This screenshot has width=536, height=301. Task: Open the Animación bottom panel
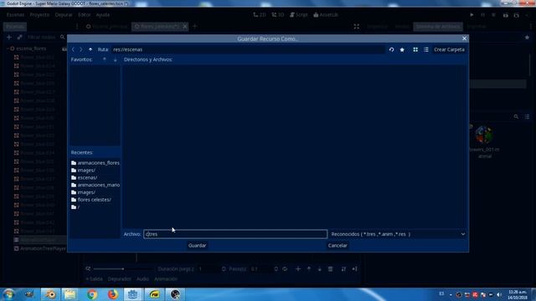pyautogui.click(x=166, y=278)
